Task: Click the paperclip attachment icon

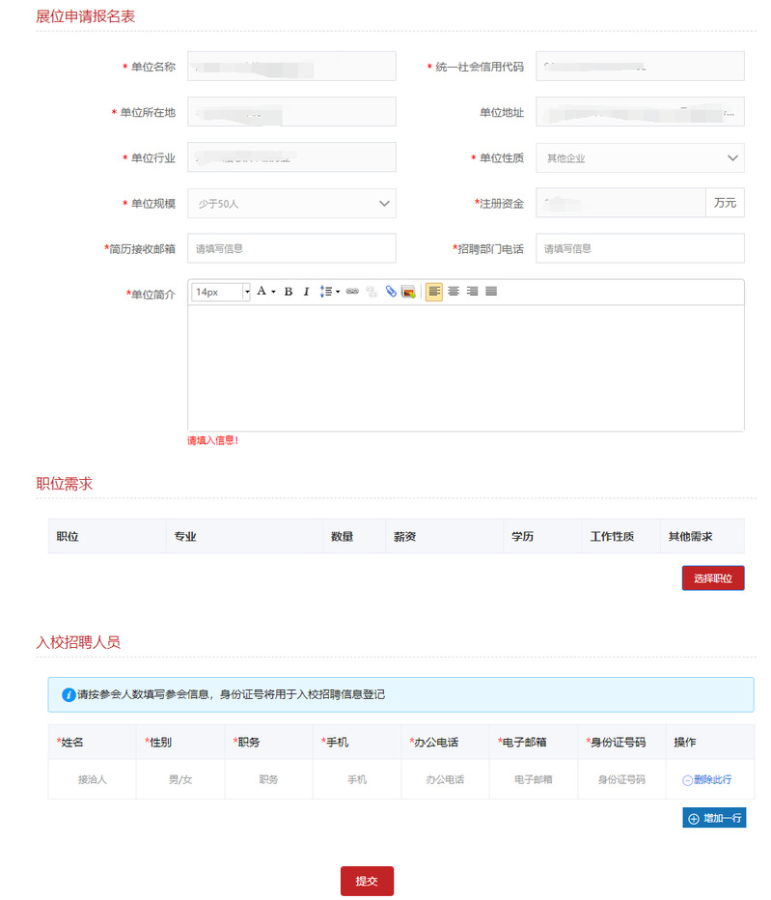Action: (391, 292)
